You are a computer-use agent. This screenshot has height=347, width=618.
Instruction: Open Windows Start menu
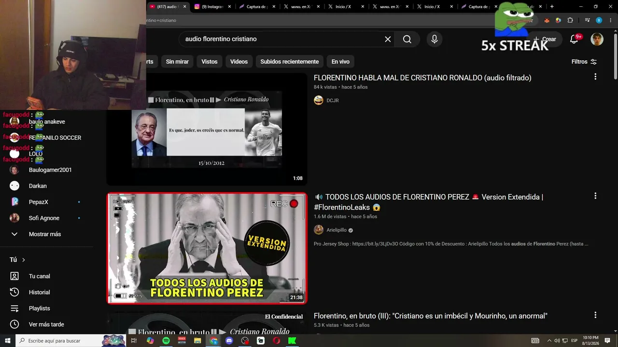[x=7, y=341]
